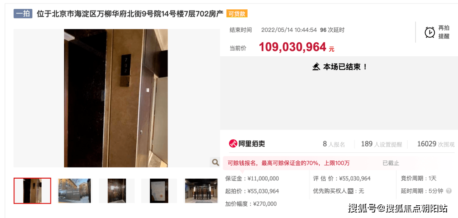458x218 pixels.
Task: Click the gavel icon beside 本场已结束
Action: coord(316,67)
